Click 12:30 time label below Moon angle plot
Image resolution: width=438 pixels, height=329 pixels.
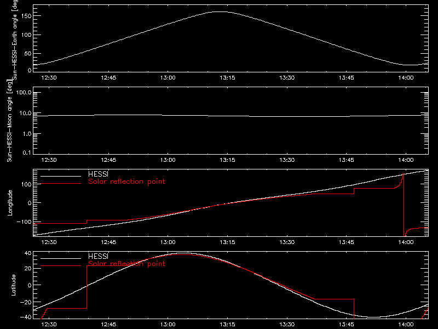coord(49,160)
